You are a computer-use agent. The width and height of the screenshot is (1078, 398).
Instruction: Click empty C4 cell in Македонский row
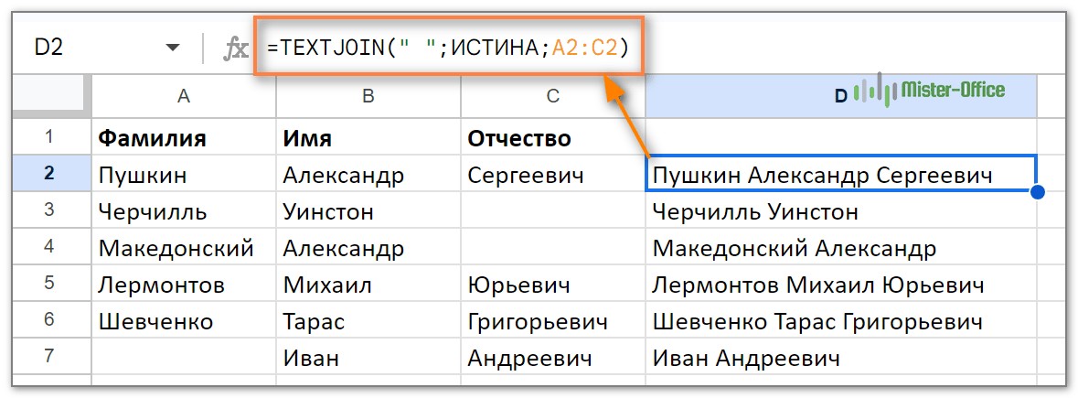click(x=553, y=247)
